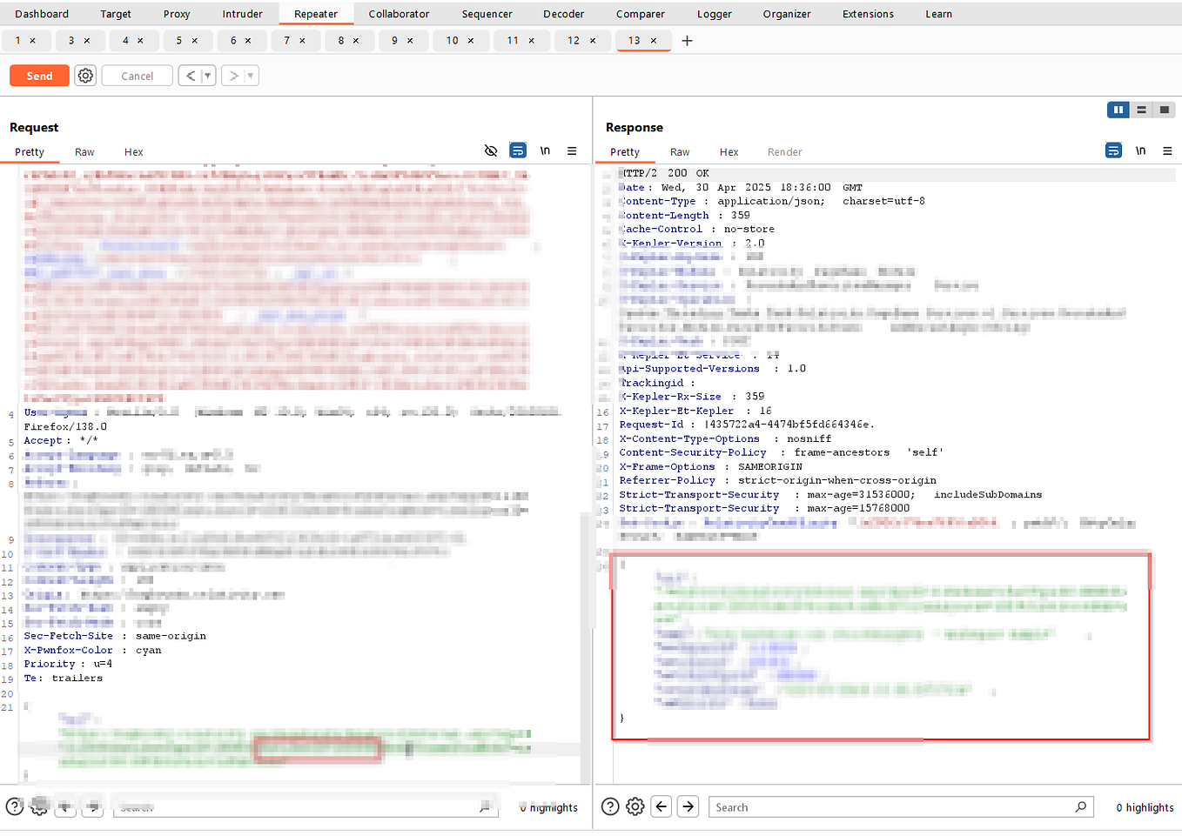Open the request panel hamburger menu
Viewport: 1182px width, 836px height.
click(x=572, y=150)
